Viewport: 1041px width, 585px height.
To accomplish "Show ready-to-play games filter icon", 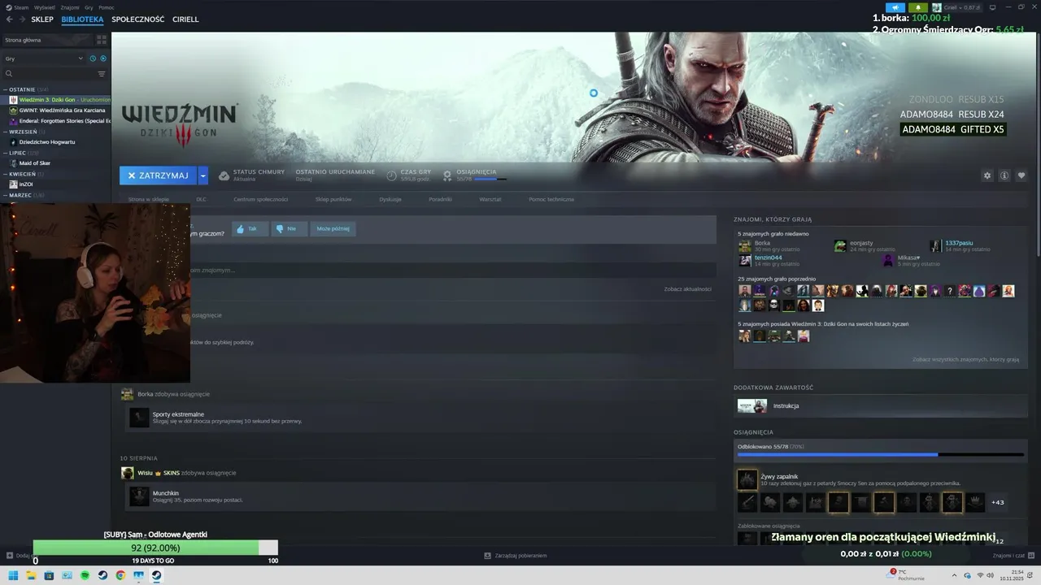I will 102,58.
